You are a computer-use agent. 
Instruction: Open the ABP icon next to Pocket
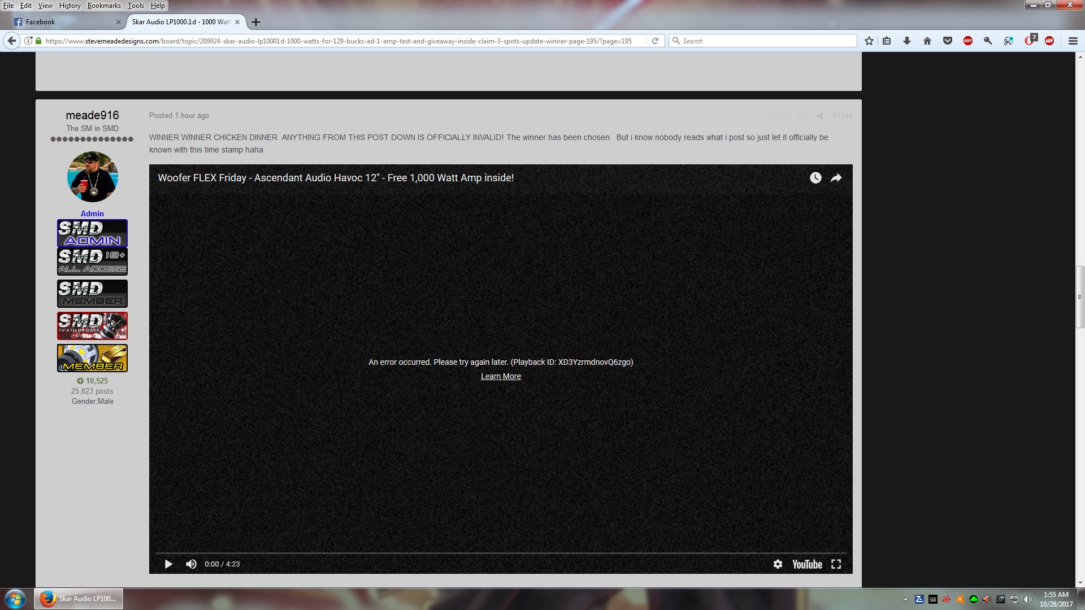point(968,41)
